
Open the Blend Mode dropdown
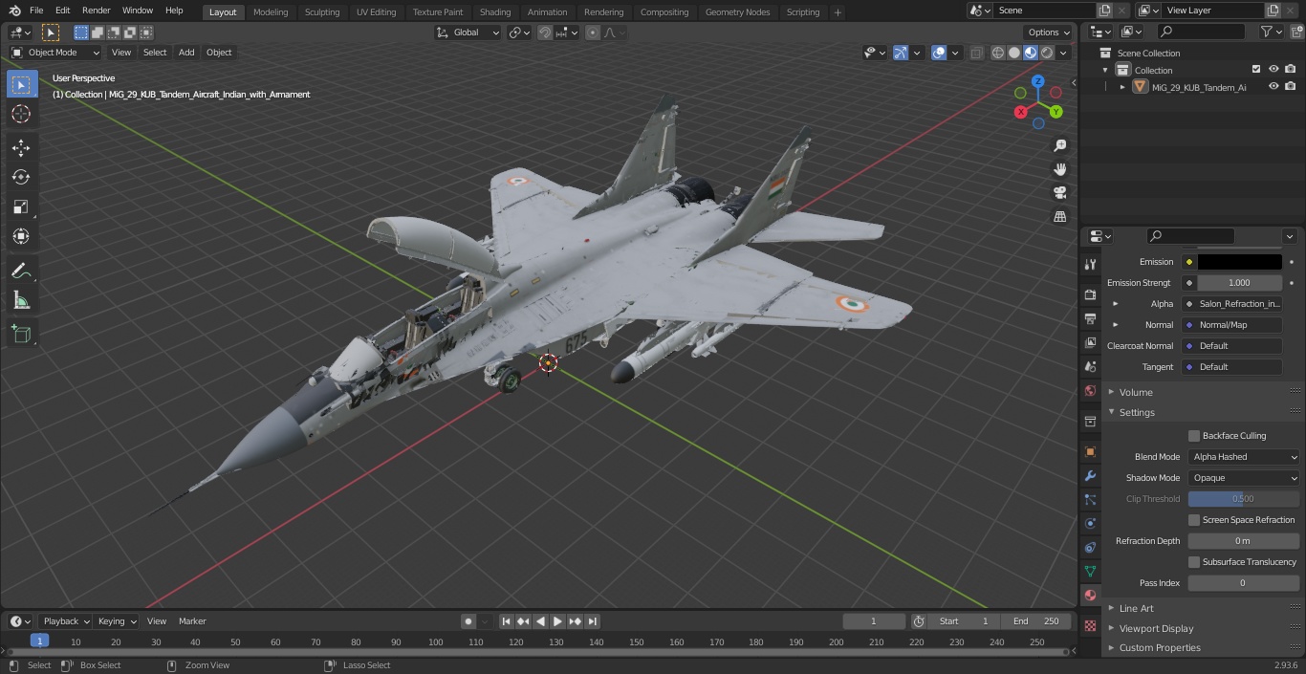click(1244, 457)
